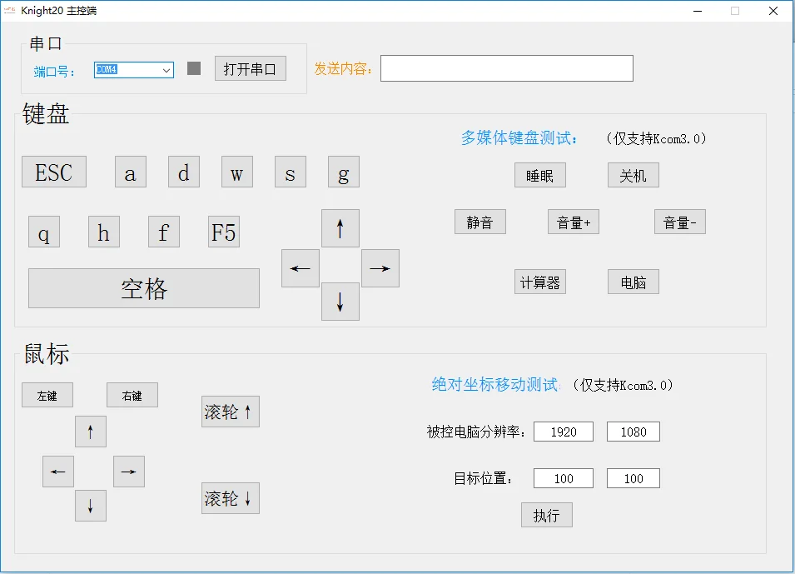Click the 关机 shutdown button
This screenshot has height=574, width=795.
634,175
